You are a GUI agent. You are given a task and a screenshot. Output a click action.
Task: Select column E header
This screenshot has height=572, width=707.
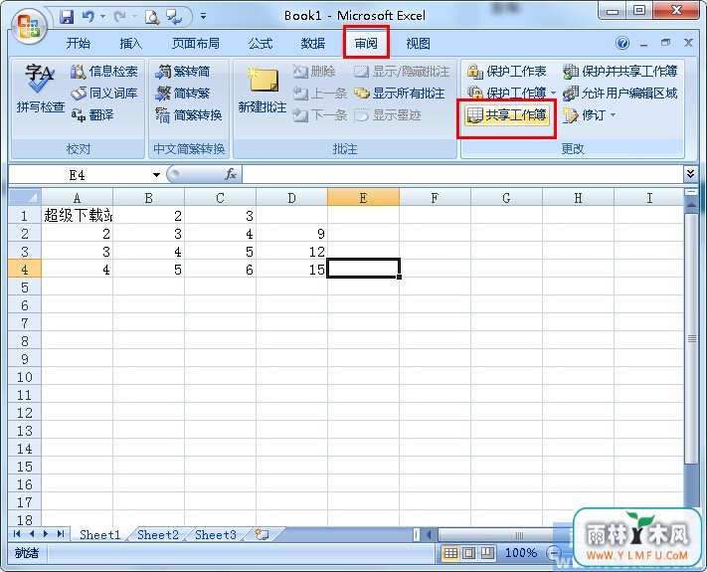363,198
